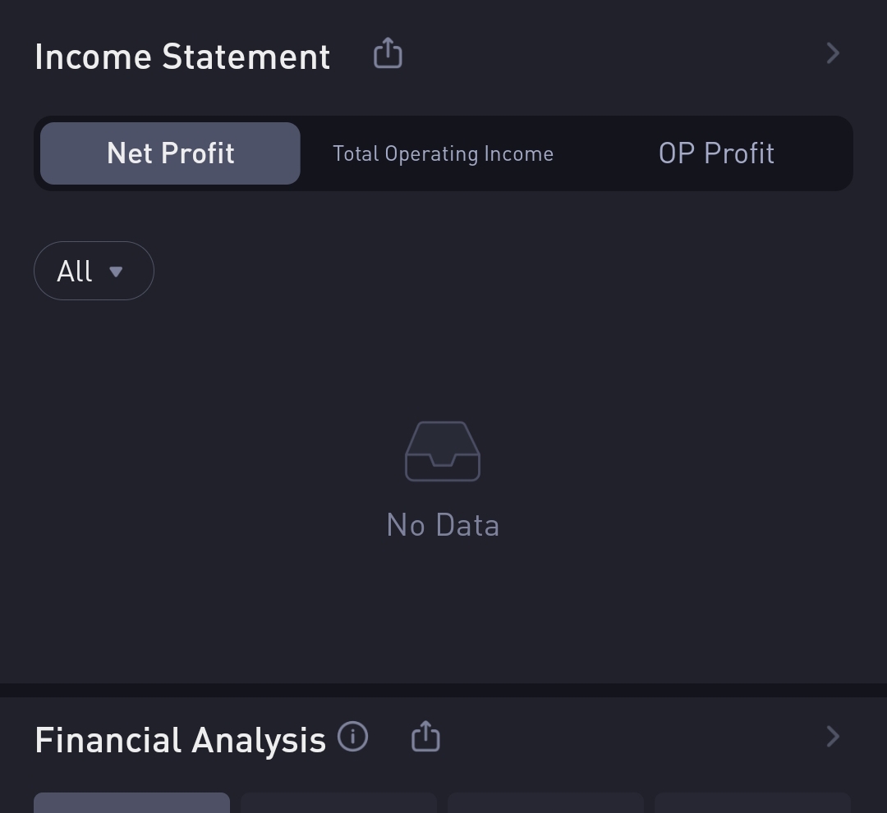Show Financial Analysis info tooltip icon
Viewport: 887px width, 813px height.
(353, 737)
